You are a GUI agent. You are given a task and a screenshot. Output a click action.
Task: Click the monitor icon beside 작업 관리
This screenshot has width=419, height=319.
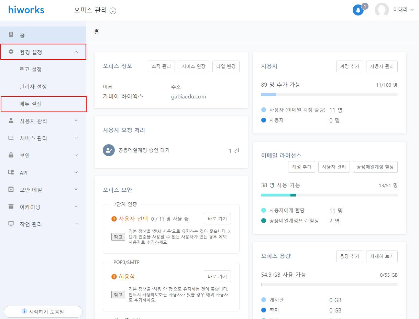click(11, 224)
